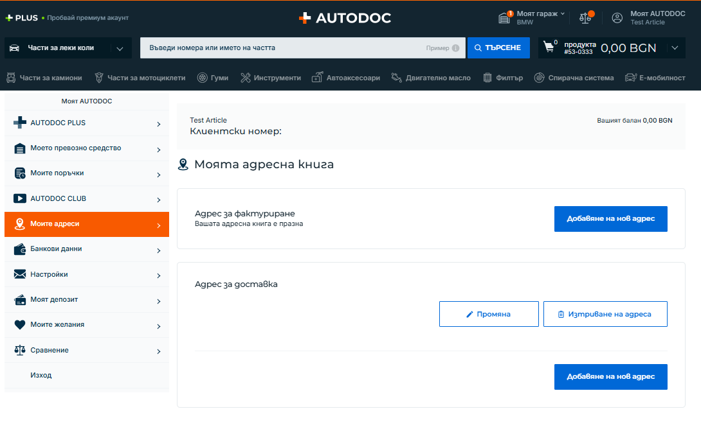
Task: Click the AUTODOC logo in header
Action: click(345, 18)
